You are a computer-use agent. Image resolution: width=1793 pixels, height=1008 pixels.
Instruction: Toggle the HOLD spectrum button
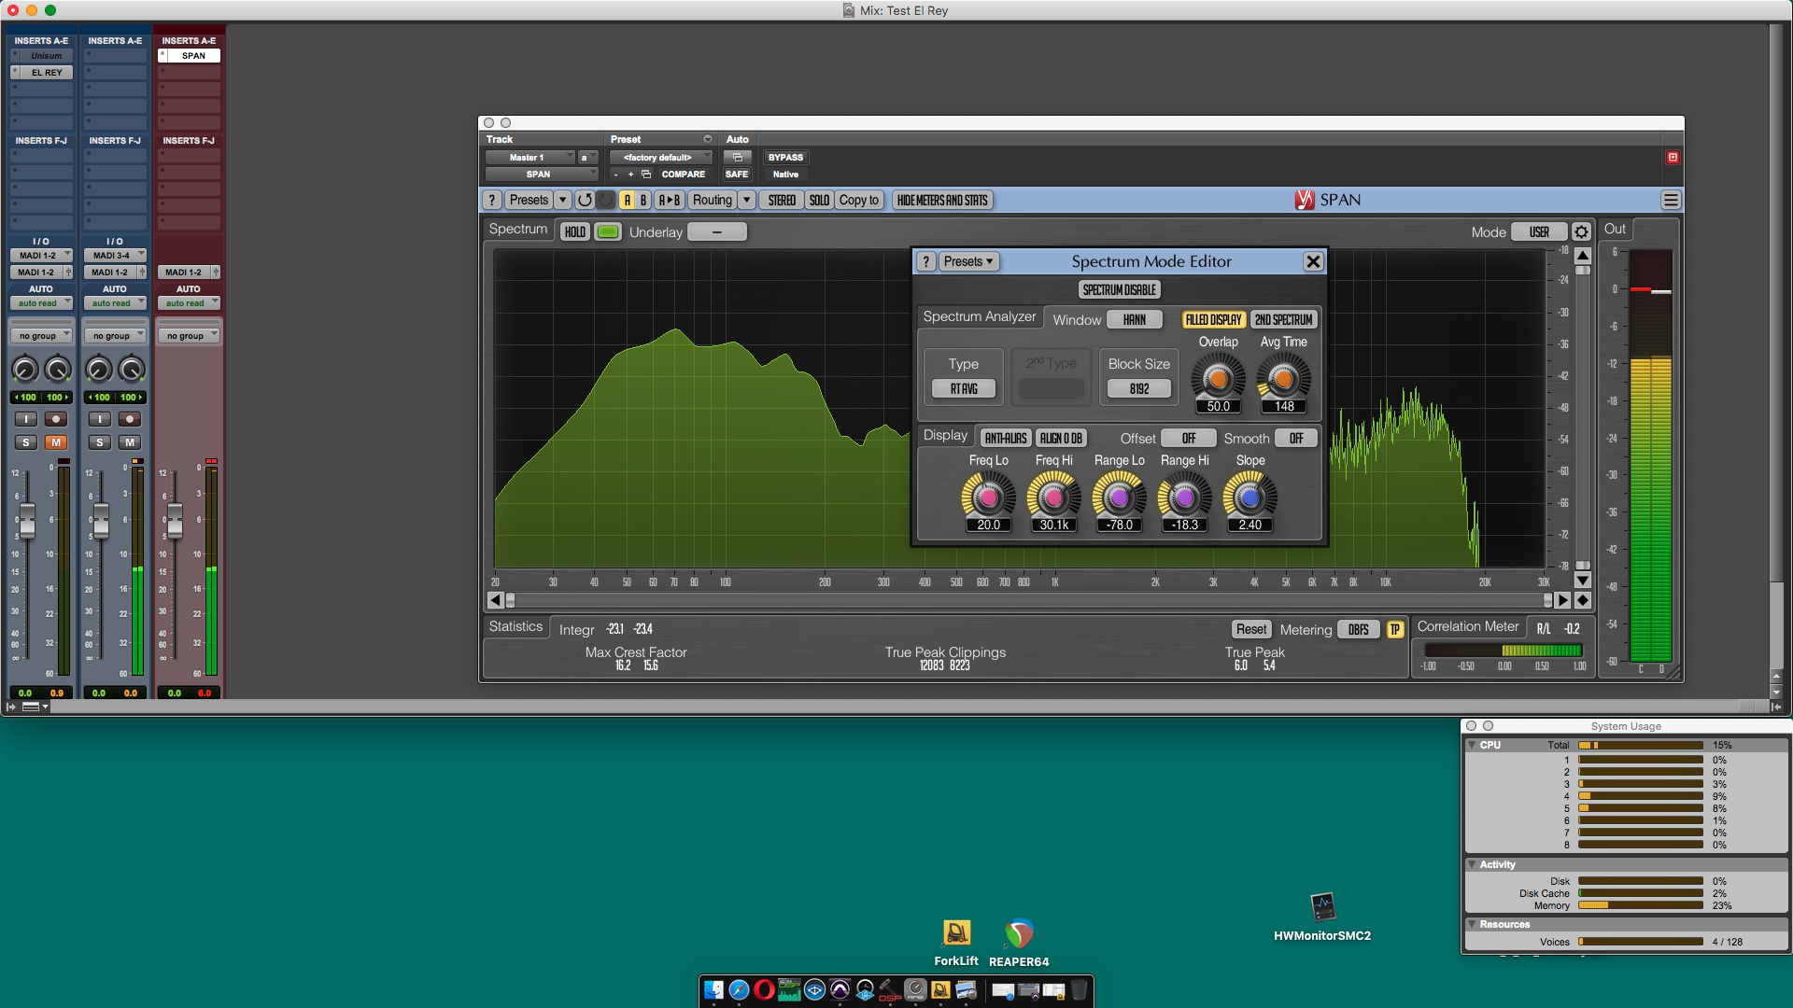click(575, 231)
